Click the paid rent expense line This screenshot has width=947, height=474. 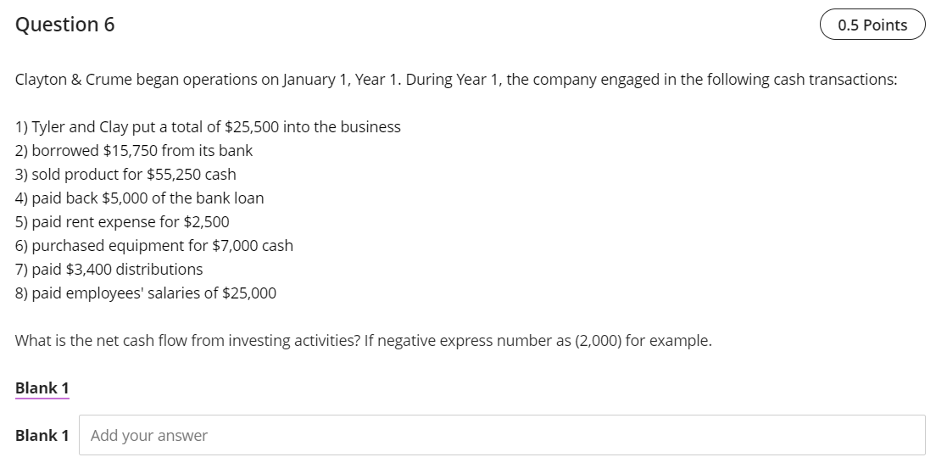(x=122, y=222)
